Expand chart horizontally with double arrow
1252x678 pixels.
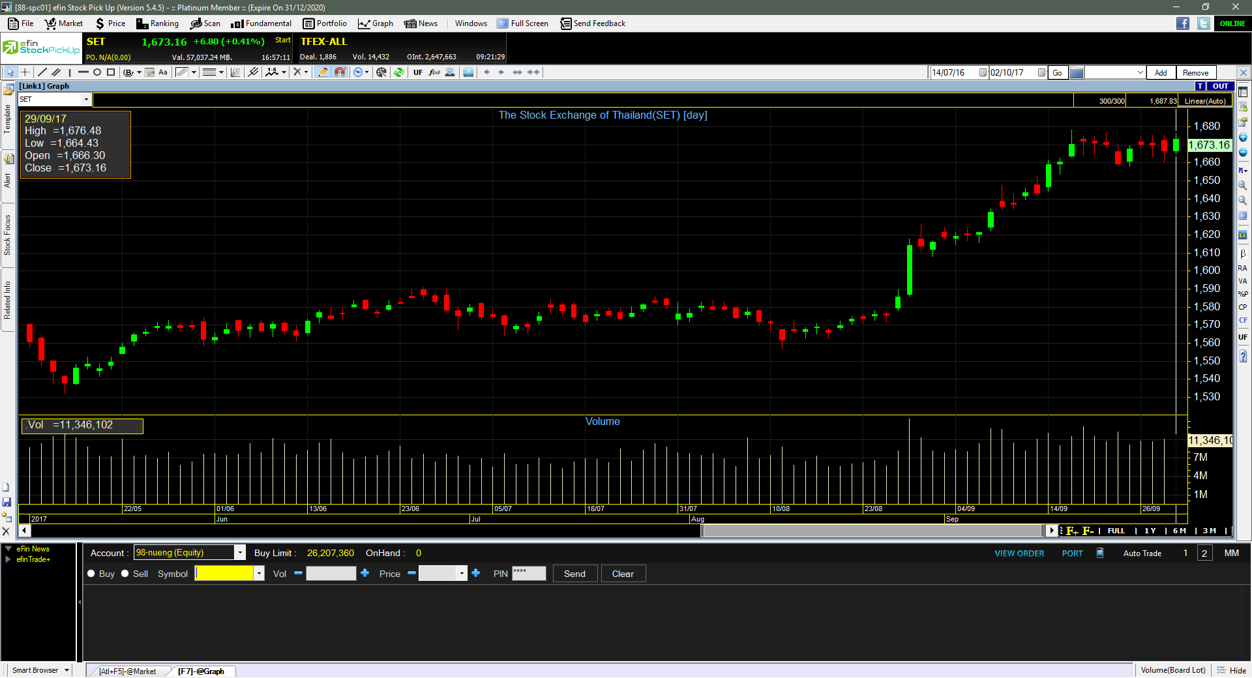click(x=517, y=72)
